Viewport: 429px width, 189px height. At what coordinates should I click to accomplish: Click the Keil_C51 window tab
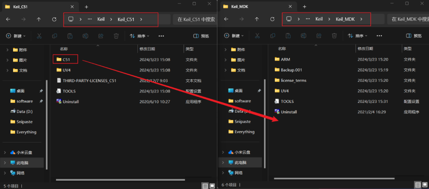[39, 7]
